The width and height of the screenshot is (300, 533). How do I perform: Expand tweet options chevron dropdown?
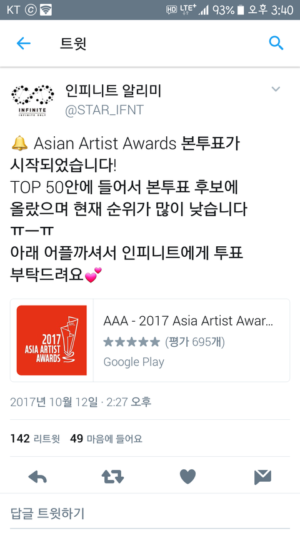[x=276, y=89]
